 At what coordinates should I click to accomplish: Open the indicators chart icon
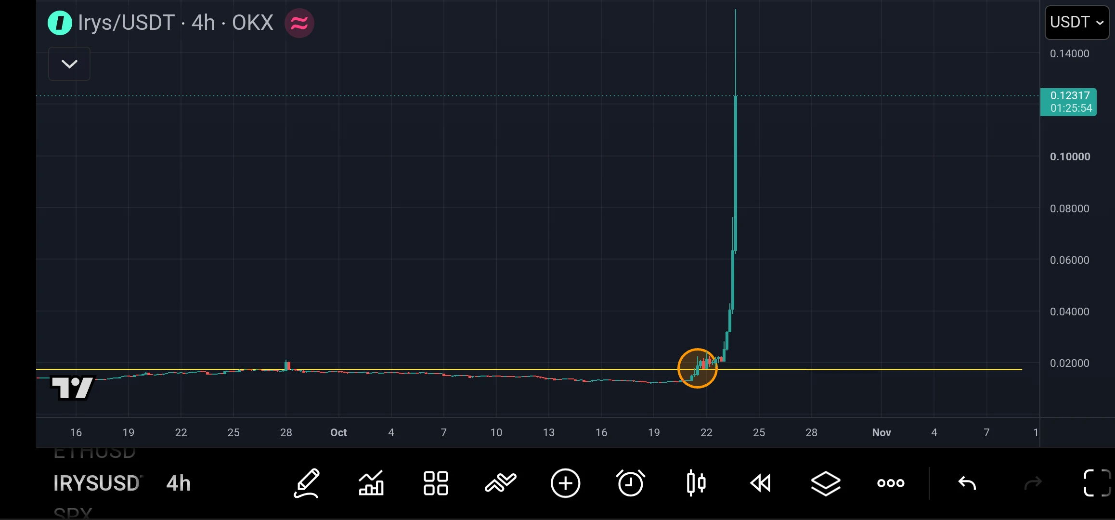pyautogui.click(x=371, y=483)
